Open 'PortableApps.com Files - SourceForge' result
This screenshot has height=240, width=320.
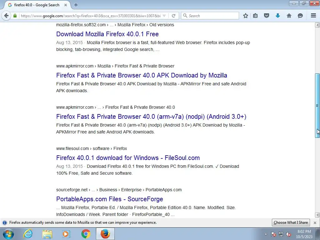pos(110,199)
